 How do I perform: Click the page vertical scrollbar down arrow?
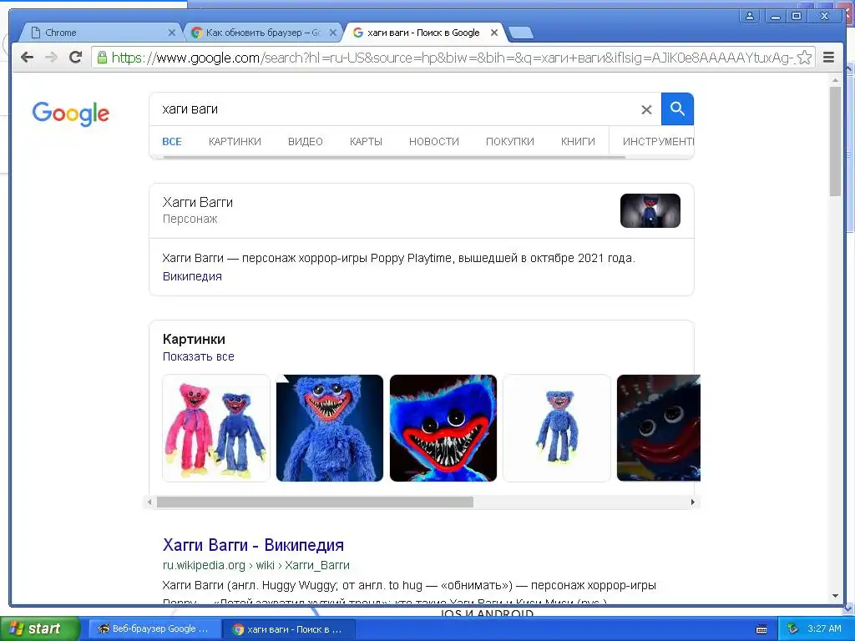[x=835, y=596]
